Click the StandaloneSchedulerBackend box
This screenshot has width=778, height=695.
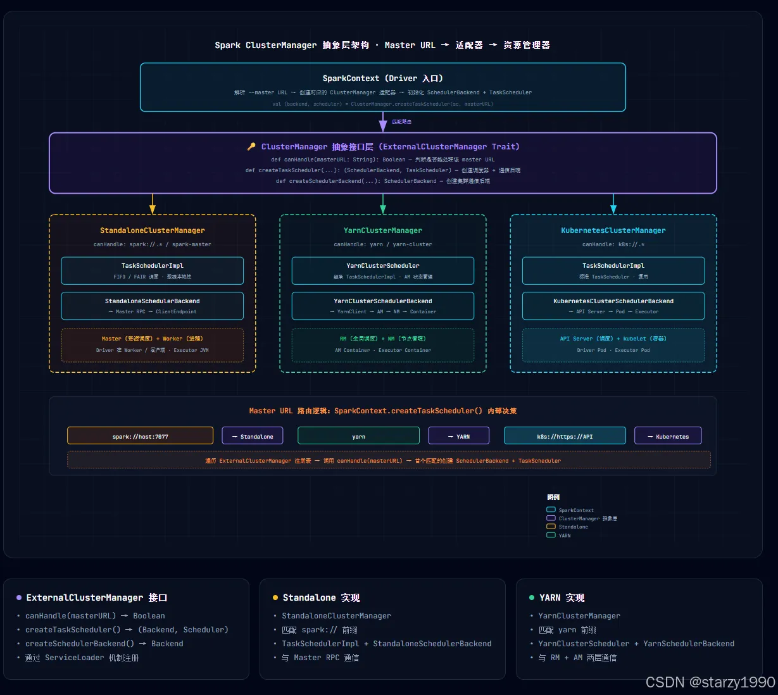tap(153, 306)
